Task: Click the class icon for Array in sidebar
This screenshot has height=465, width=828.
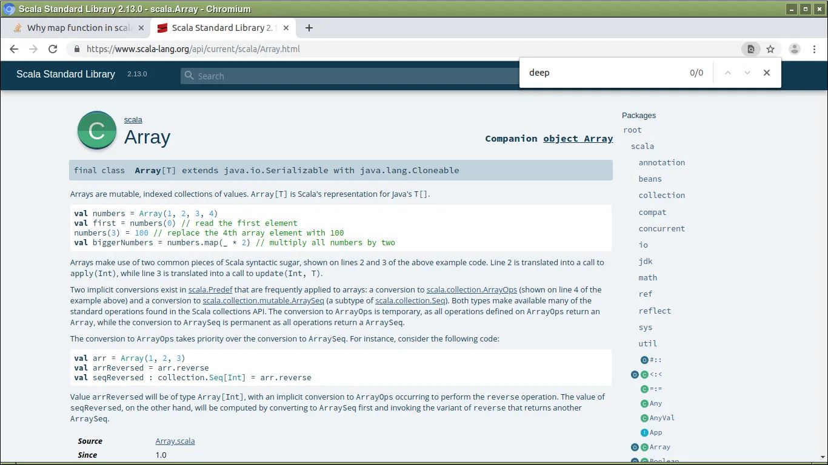Action: click(x=644, y=447)
